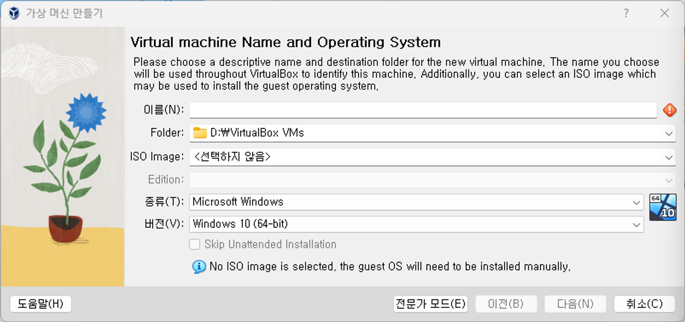685x322 pixels.
Task: Click the ISO Image: label
Action: (x=157, y=157)
